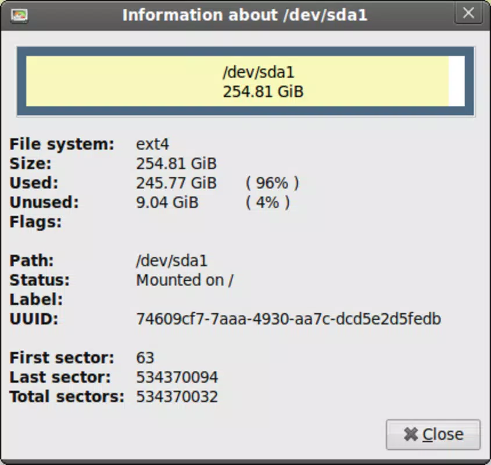Click the Close button at bottom
Viewport: 491px width, 465px height.
(433, 435)
